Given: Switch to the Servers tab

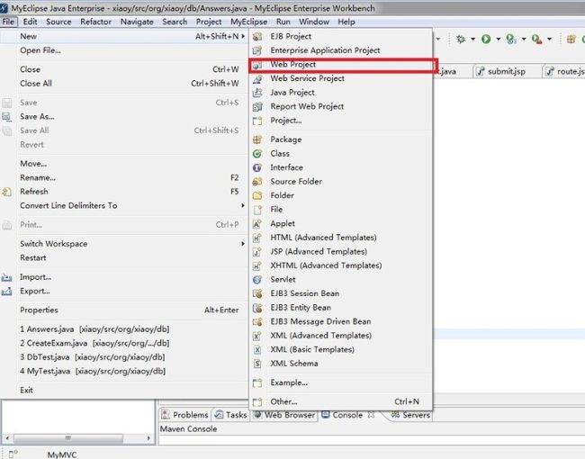Looking at the screenshot, I should pyautogui.click(x=410, y=415).
